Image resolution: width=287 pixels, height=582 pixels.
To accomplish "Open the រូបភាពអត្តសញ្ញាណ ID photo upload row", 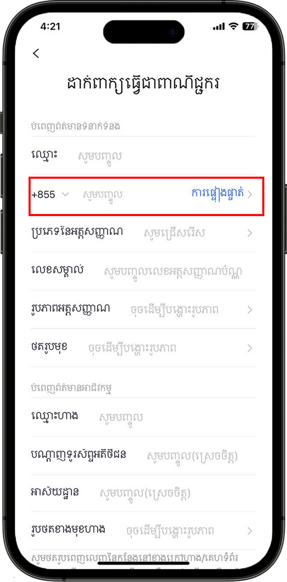I will 143,309.
